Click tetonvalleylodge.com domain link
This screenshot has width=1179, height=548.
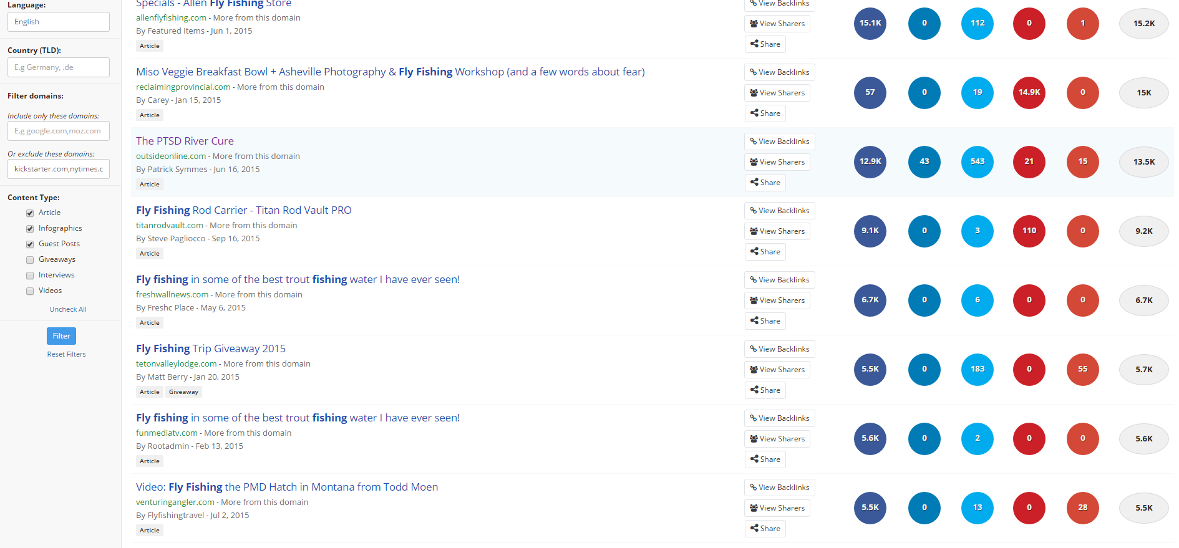(177, 364)
